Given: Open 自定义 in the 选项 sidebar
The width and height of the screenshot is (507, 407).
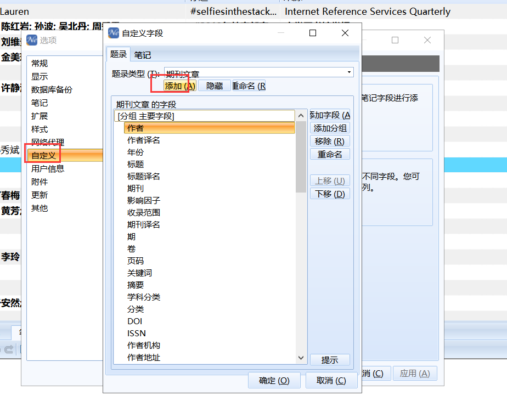Looking at the screenshot, I should pos(65,155).
